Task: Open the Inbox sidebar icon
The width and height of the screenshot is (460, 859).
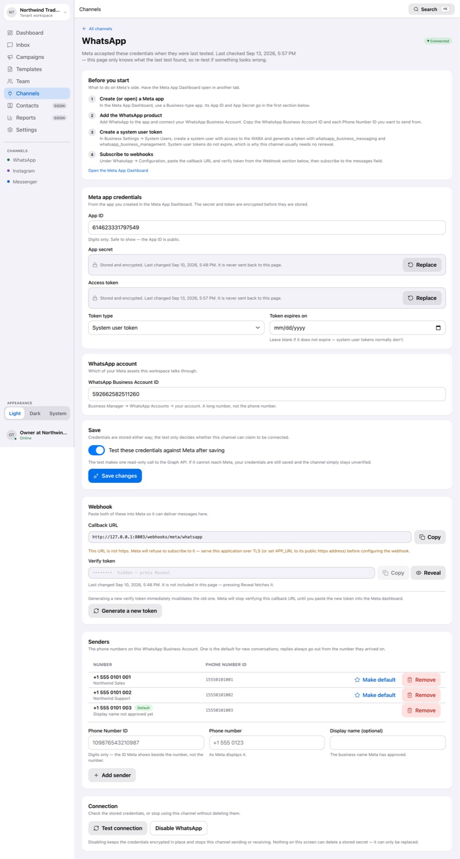Action: (x=10, y=45)
